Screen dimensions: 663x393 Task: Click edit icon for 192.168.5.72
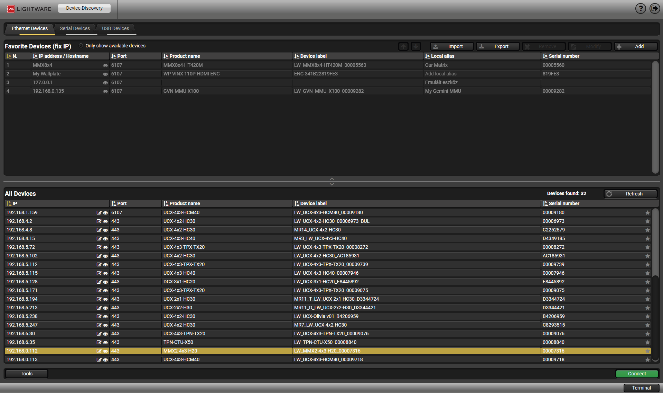99,247
